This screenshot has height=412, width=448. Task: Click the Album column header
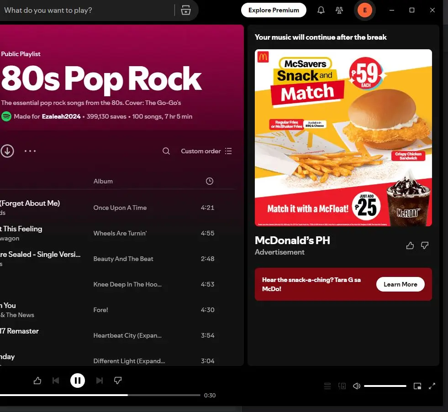(x=103, y=181)
